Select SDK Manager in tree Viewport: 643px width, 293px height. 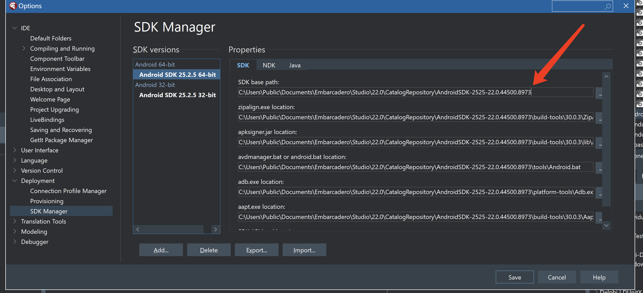coord(61,211)
